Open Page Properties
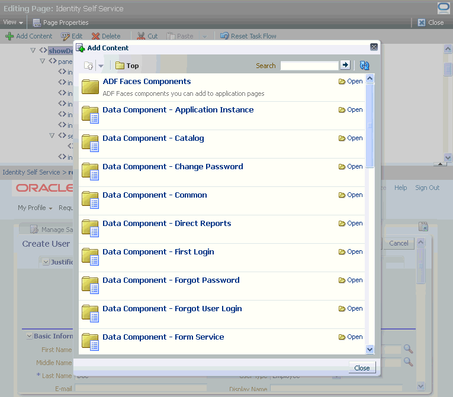 point(60,22)
